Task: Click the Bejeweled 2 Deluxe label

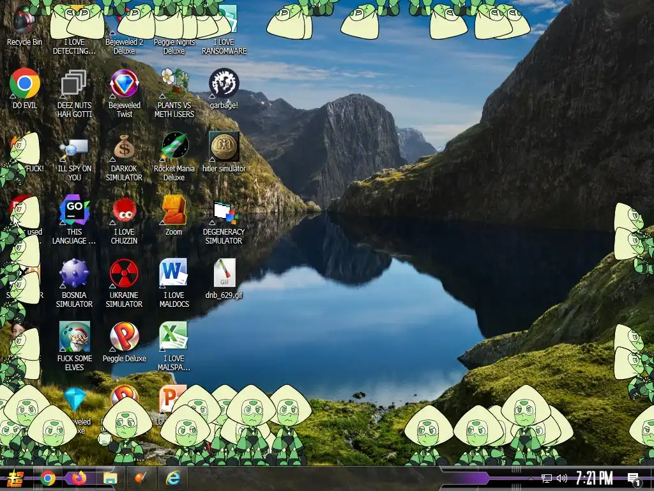Action: tap(125, 46)
